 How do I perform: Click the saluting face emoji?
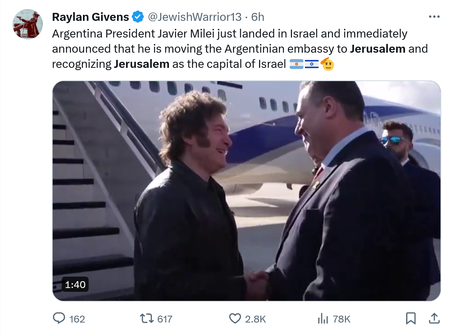pyautogui.click(x=327, y=64)
